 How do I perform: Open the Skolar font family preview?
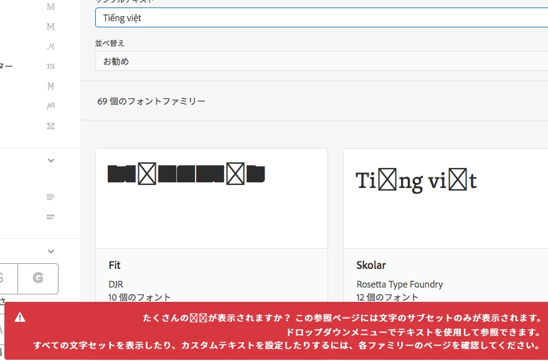pos(446,199)
